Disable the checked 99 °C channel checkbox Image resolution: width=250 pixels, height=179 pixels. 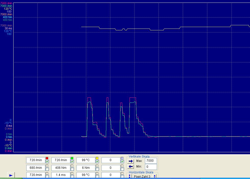[97, 162]
